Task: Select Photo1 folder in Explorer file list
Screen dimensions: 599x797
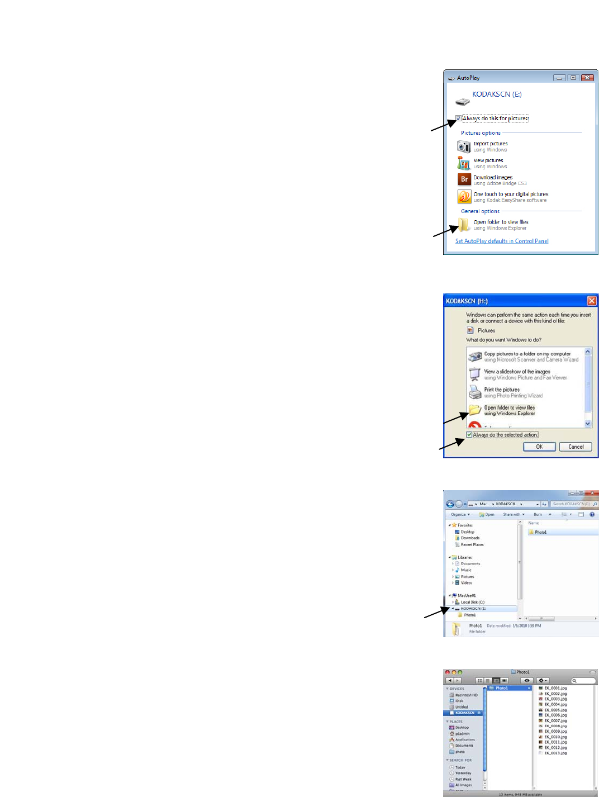Action: pos(563,532)
